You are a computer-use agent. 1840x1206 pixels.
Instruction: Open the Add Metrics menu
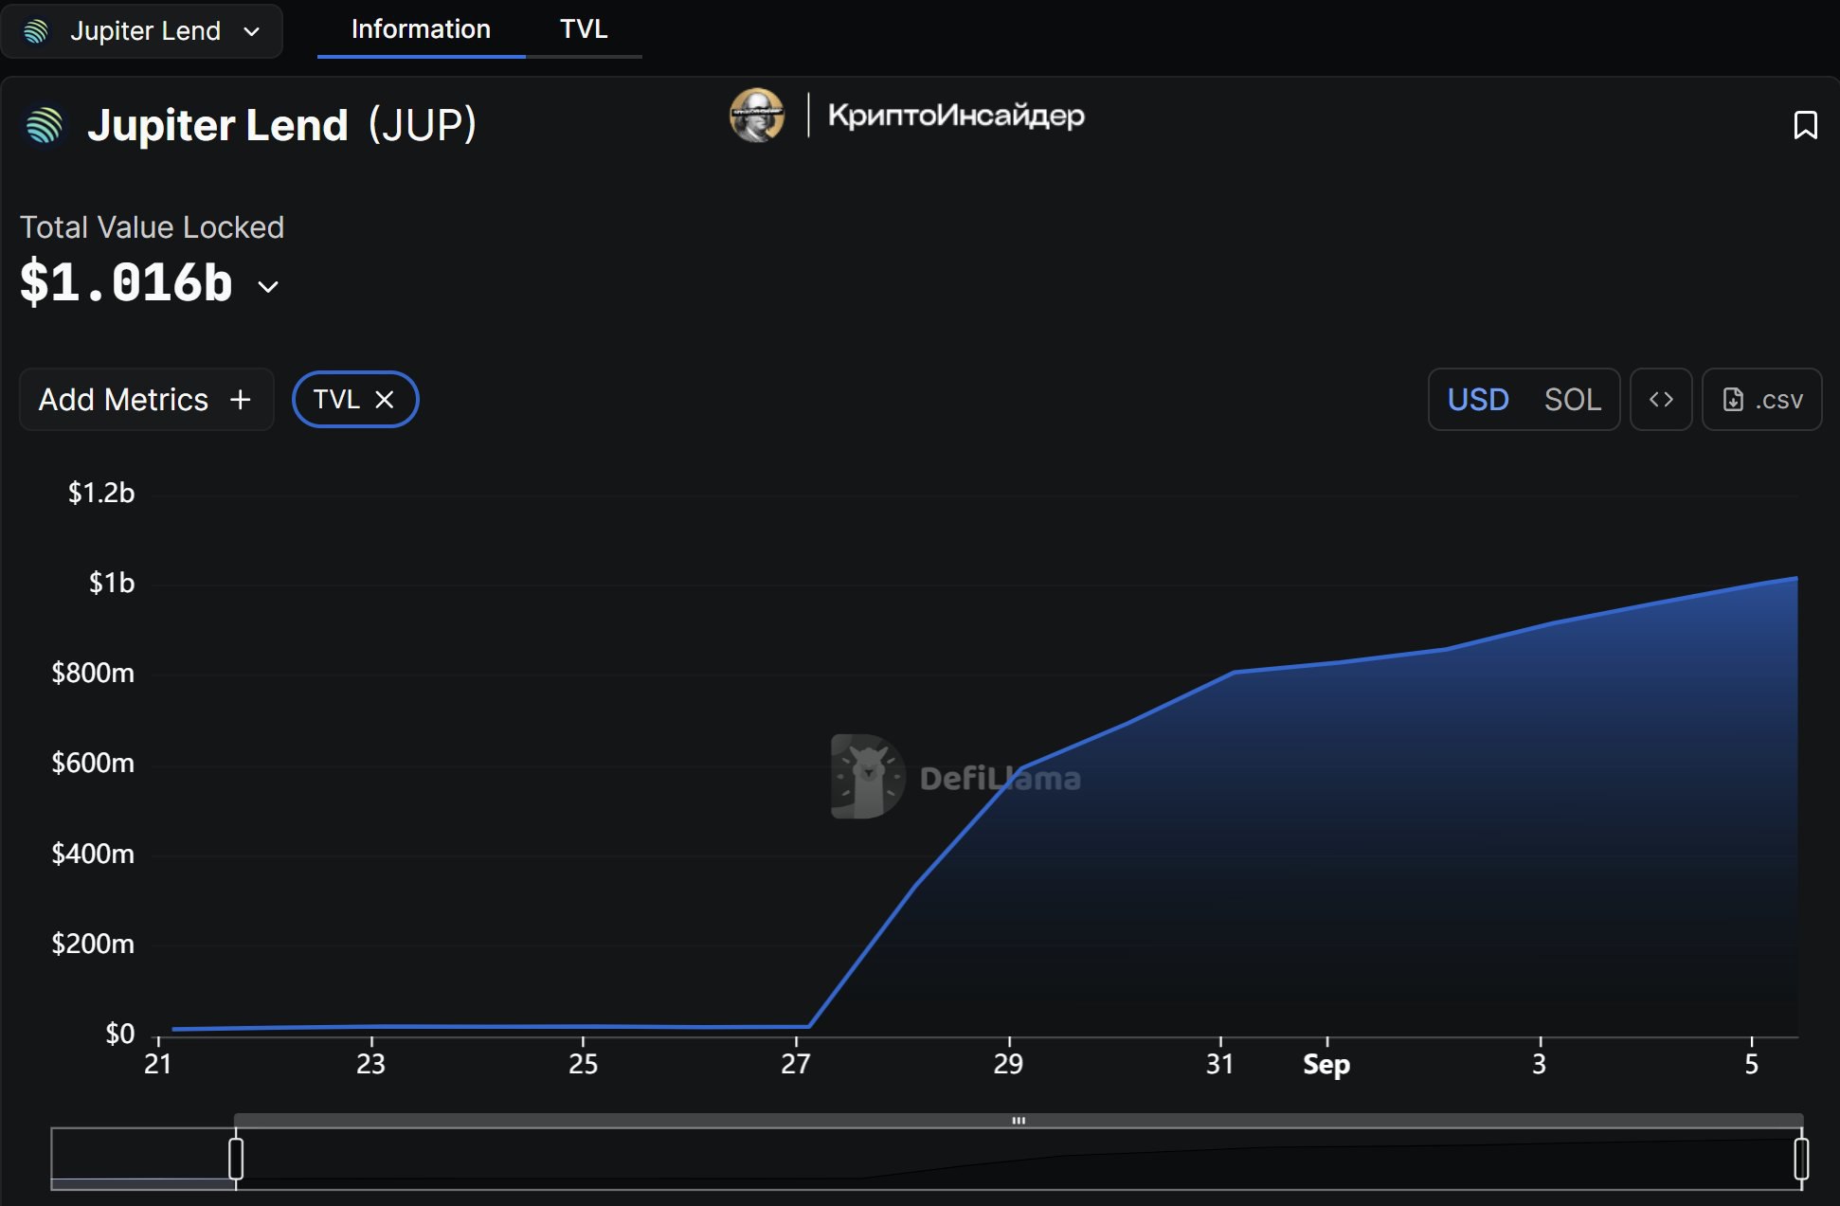click(147, 400)
